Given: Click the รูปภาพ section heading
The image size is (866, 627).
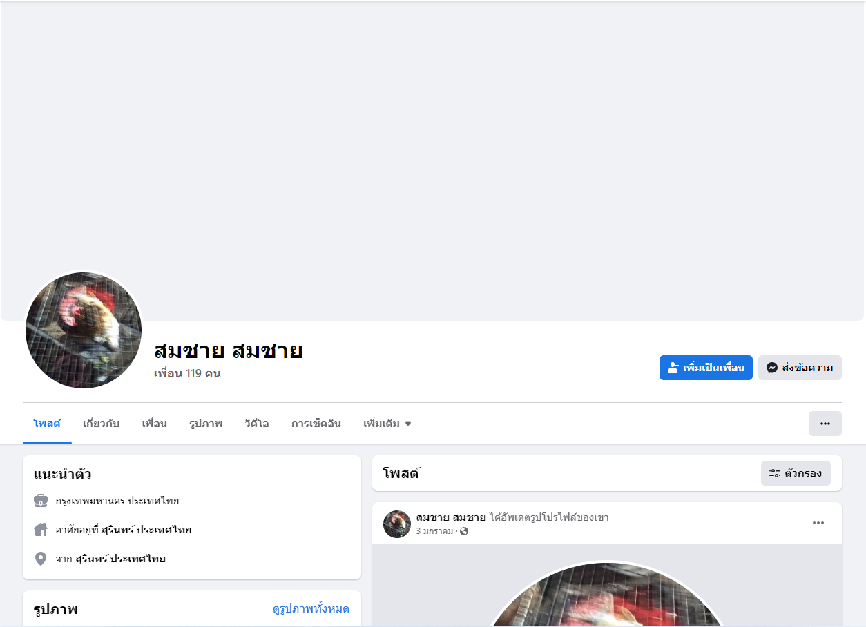Looking at the screenshot, I should pos(56,610).
